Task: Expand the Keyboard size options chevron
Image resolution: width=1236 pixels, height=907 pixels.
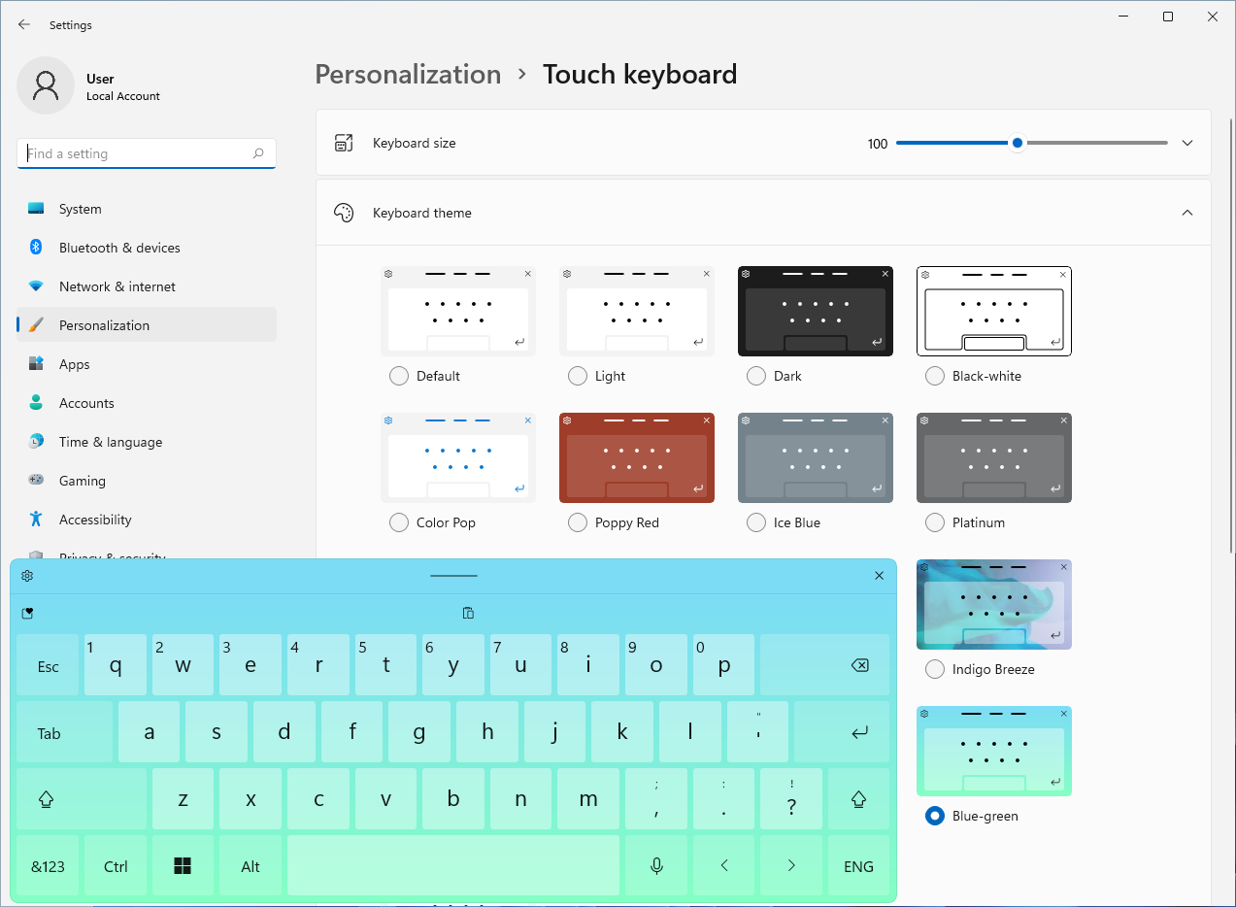Action: click(x=1186, y=142)
